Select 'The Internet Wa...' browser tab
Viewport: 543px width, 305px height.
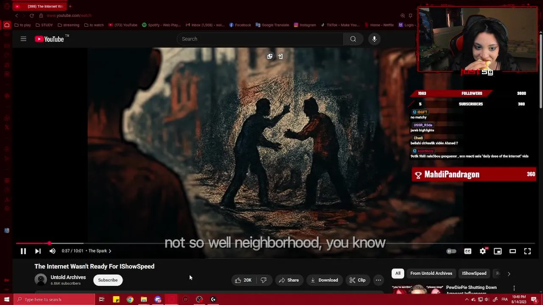pyautogui.click(x=39, y=6)
